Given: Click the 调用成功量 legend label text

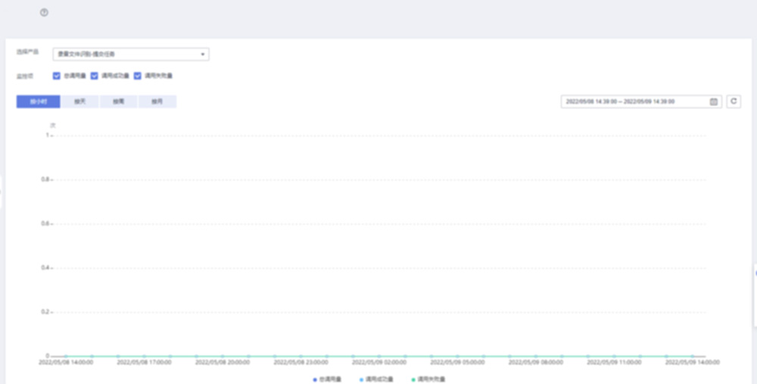Looking at the screenshot, I should [x=379, y=379].
